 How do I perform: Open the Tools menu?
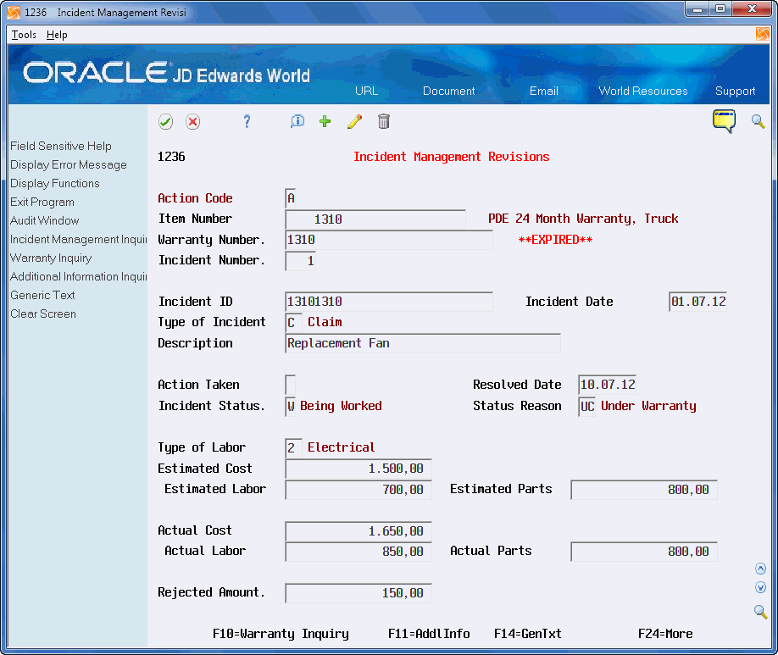click(x=24, y=35)
